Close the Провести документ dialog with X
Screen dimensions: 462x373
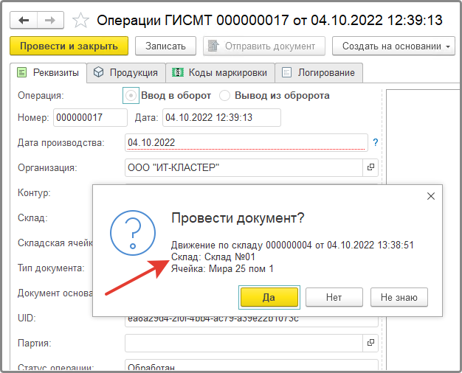click(x=431, y=196)
